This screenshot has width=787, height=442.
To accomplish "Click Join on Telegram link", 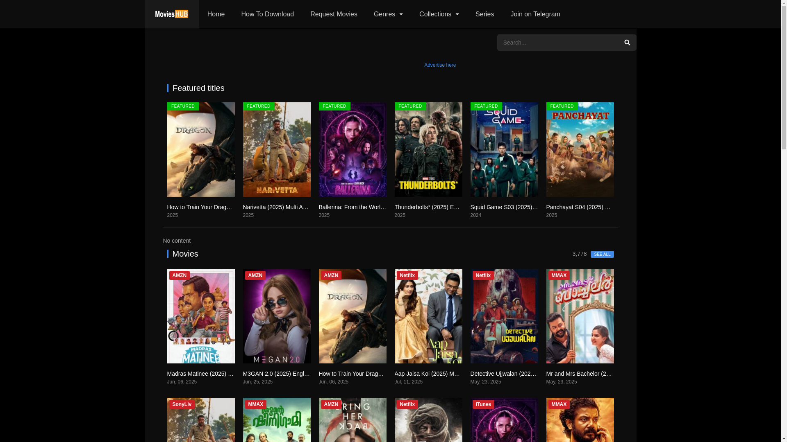I will click(535, 14).
